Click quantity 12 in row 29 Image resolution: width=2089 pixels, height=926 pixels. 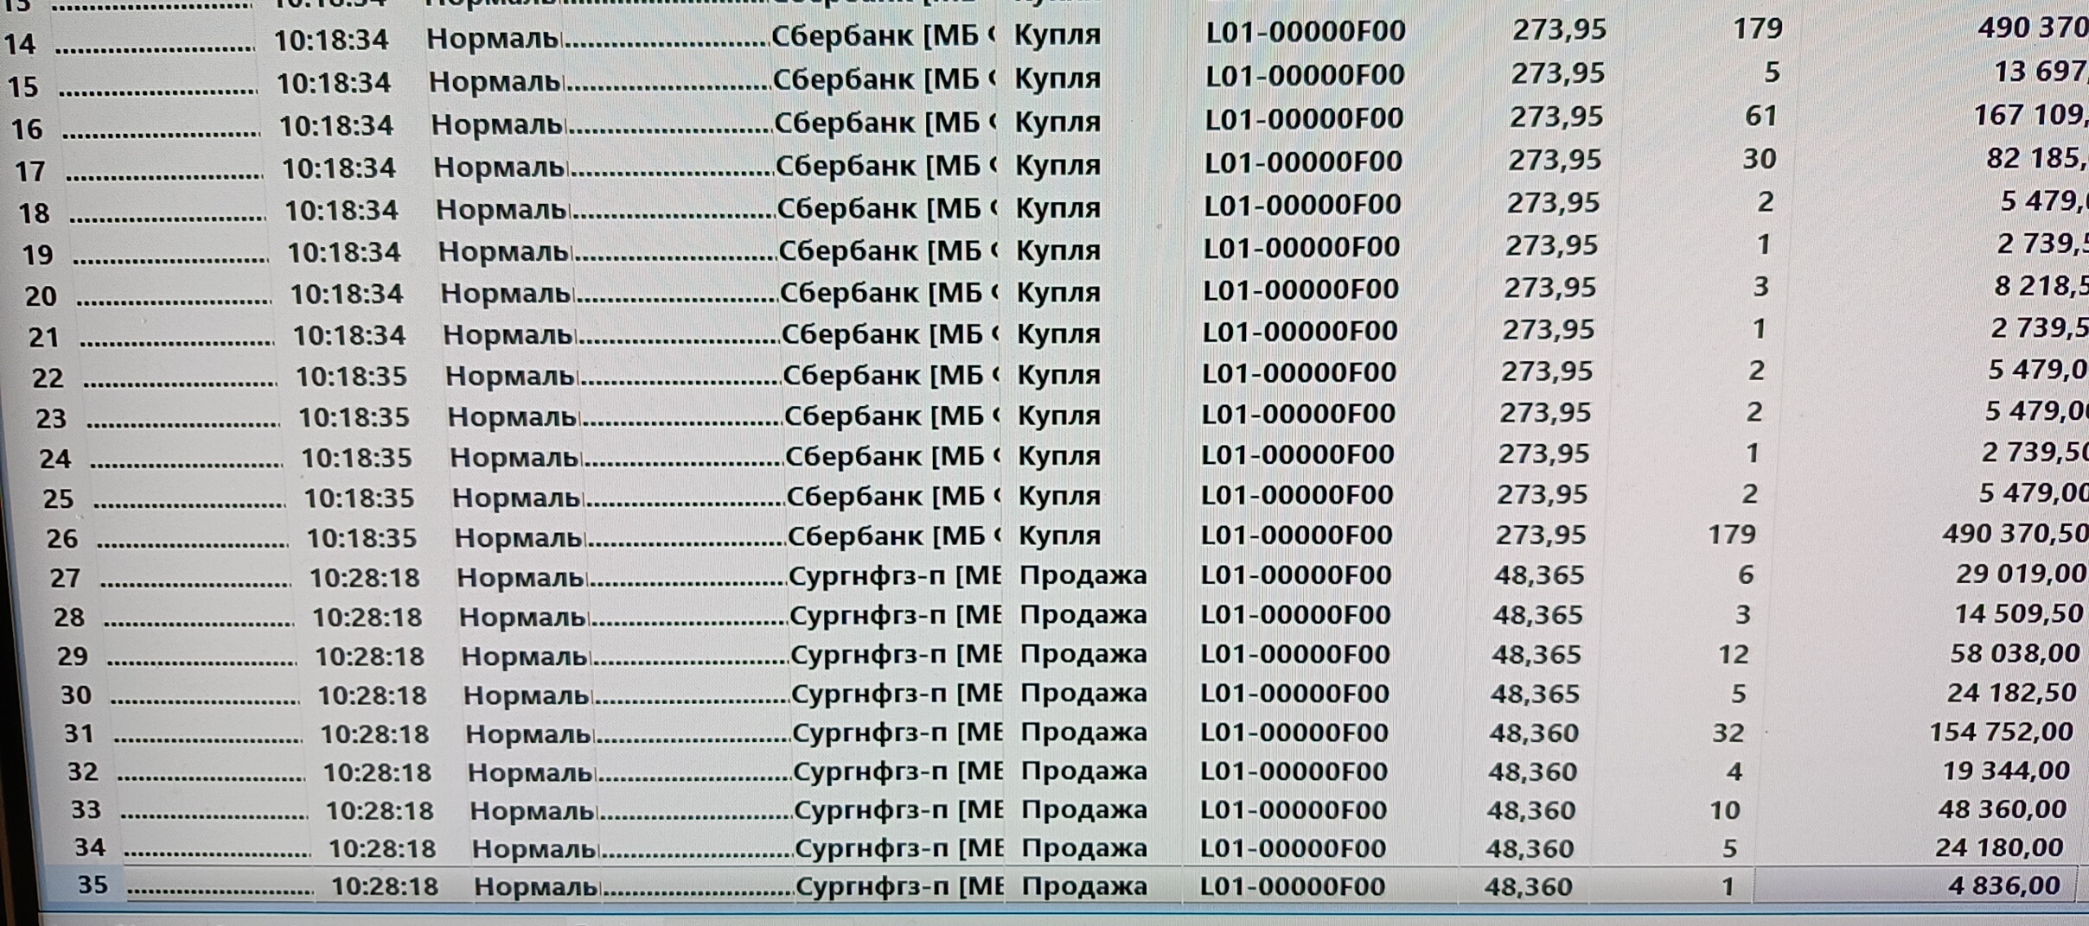click(1734, 654)
